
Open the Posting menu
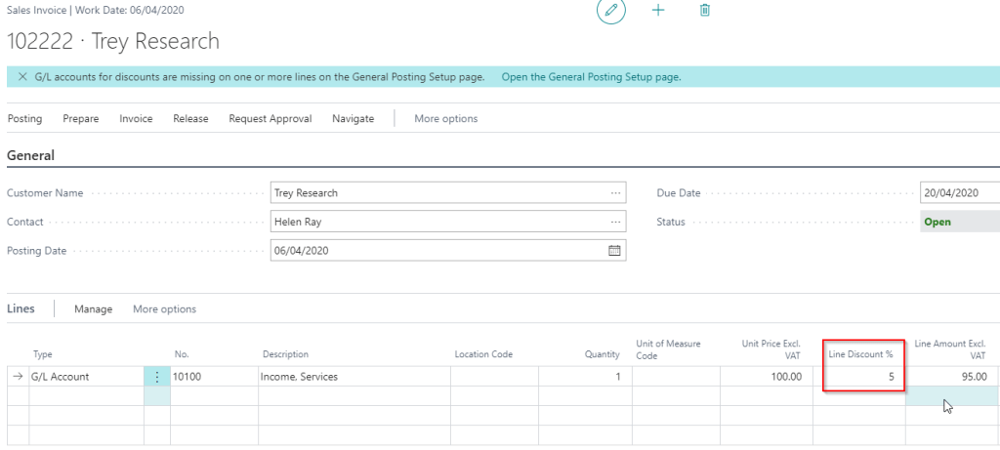[25, 119]
